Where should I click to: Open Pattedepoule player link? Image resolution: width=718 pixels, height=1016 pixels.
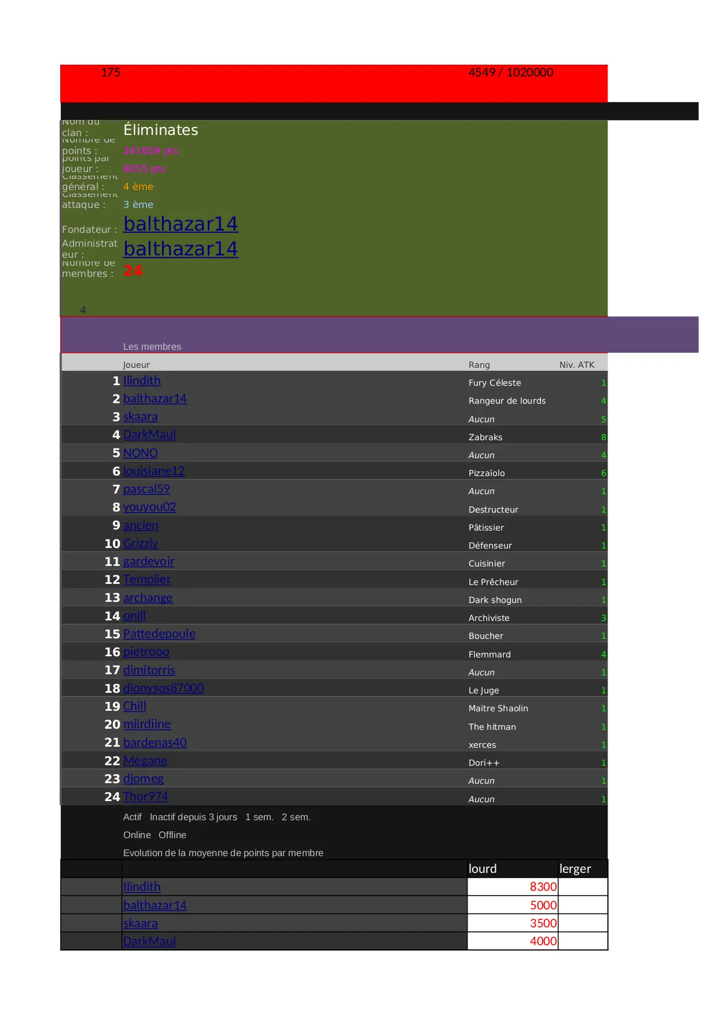coord(159,634)
